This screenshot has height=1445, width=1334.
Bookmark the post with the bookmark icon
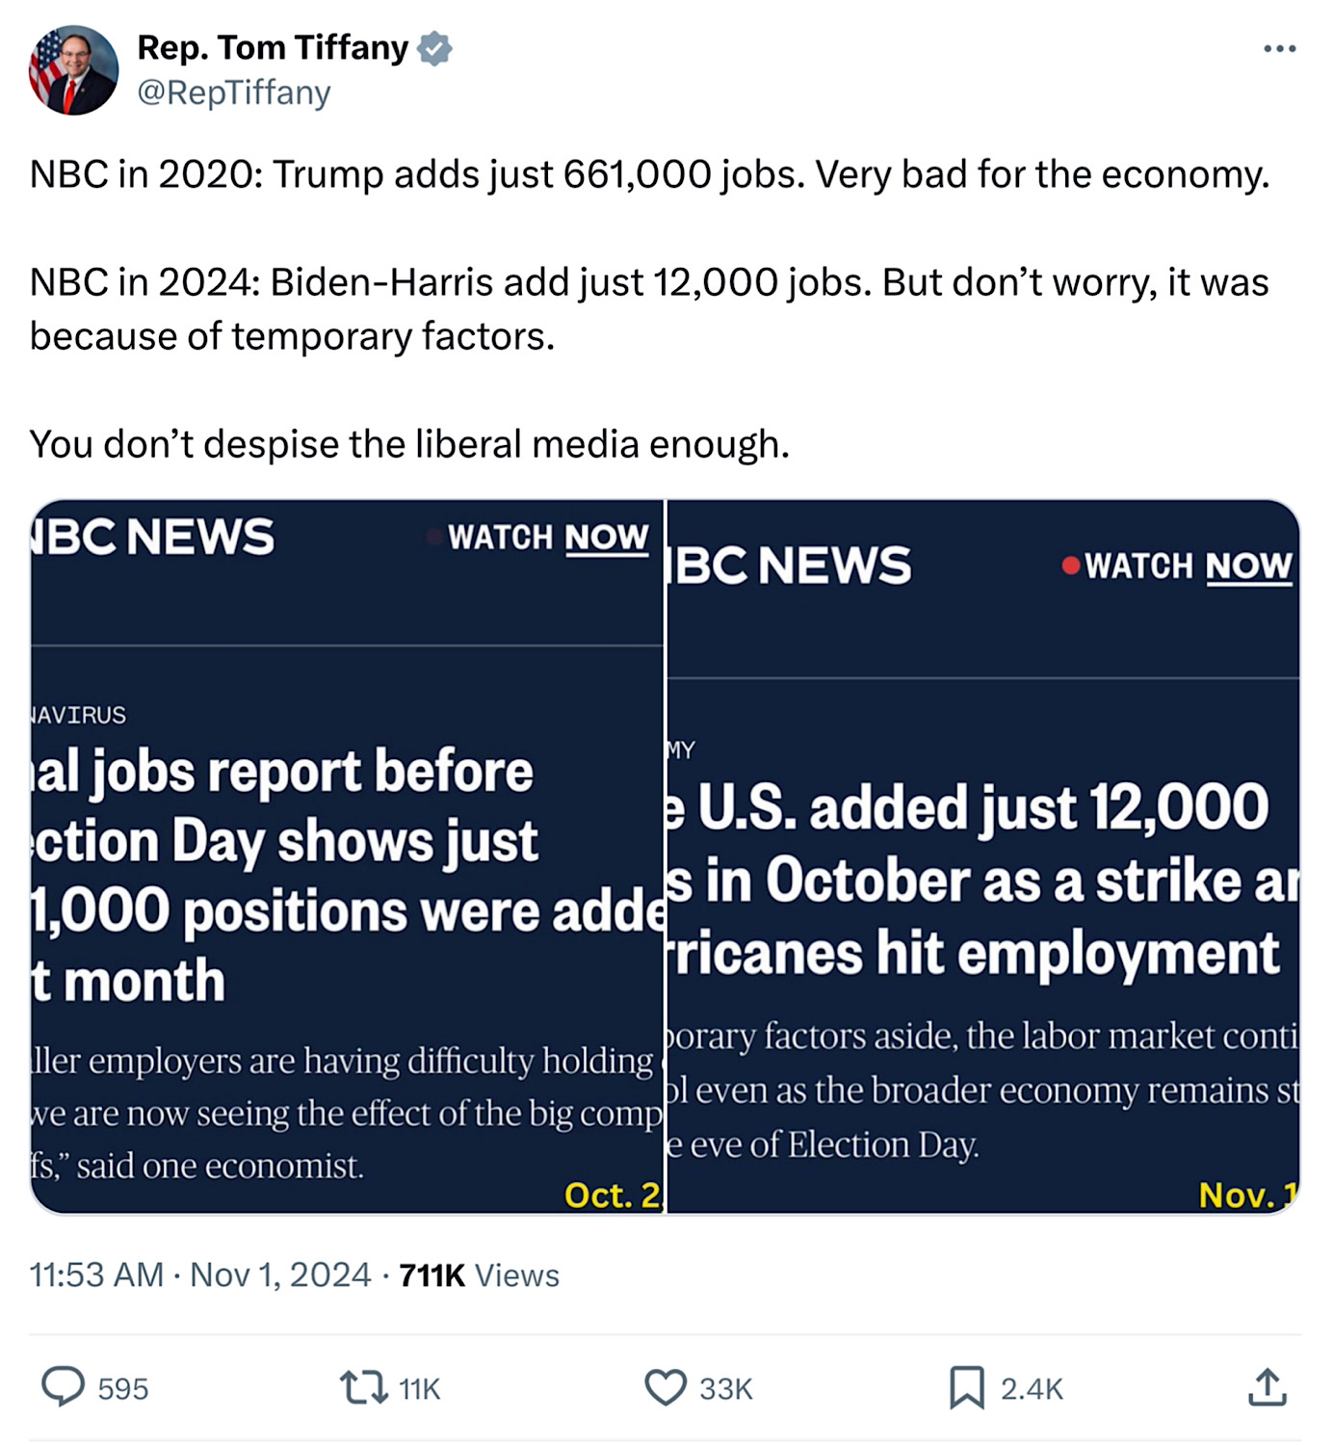967,1387
